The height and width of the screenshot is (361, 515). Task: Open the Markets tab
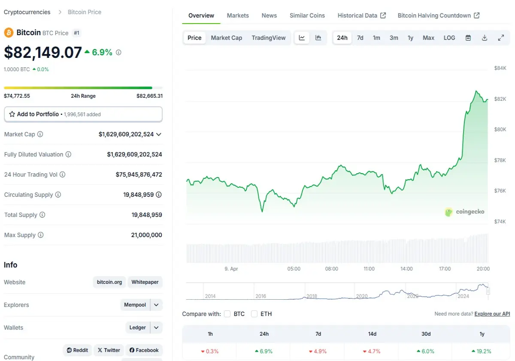pos(238,15)
